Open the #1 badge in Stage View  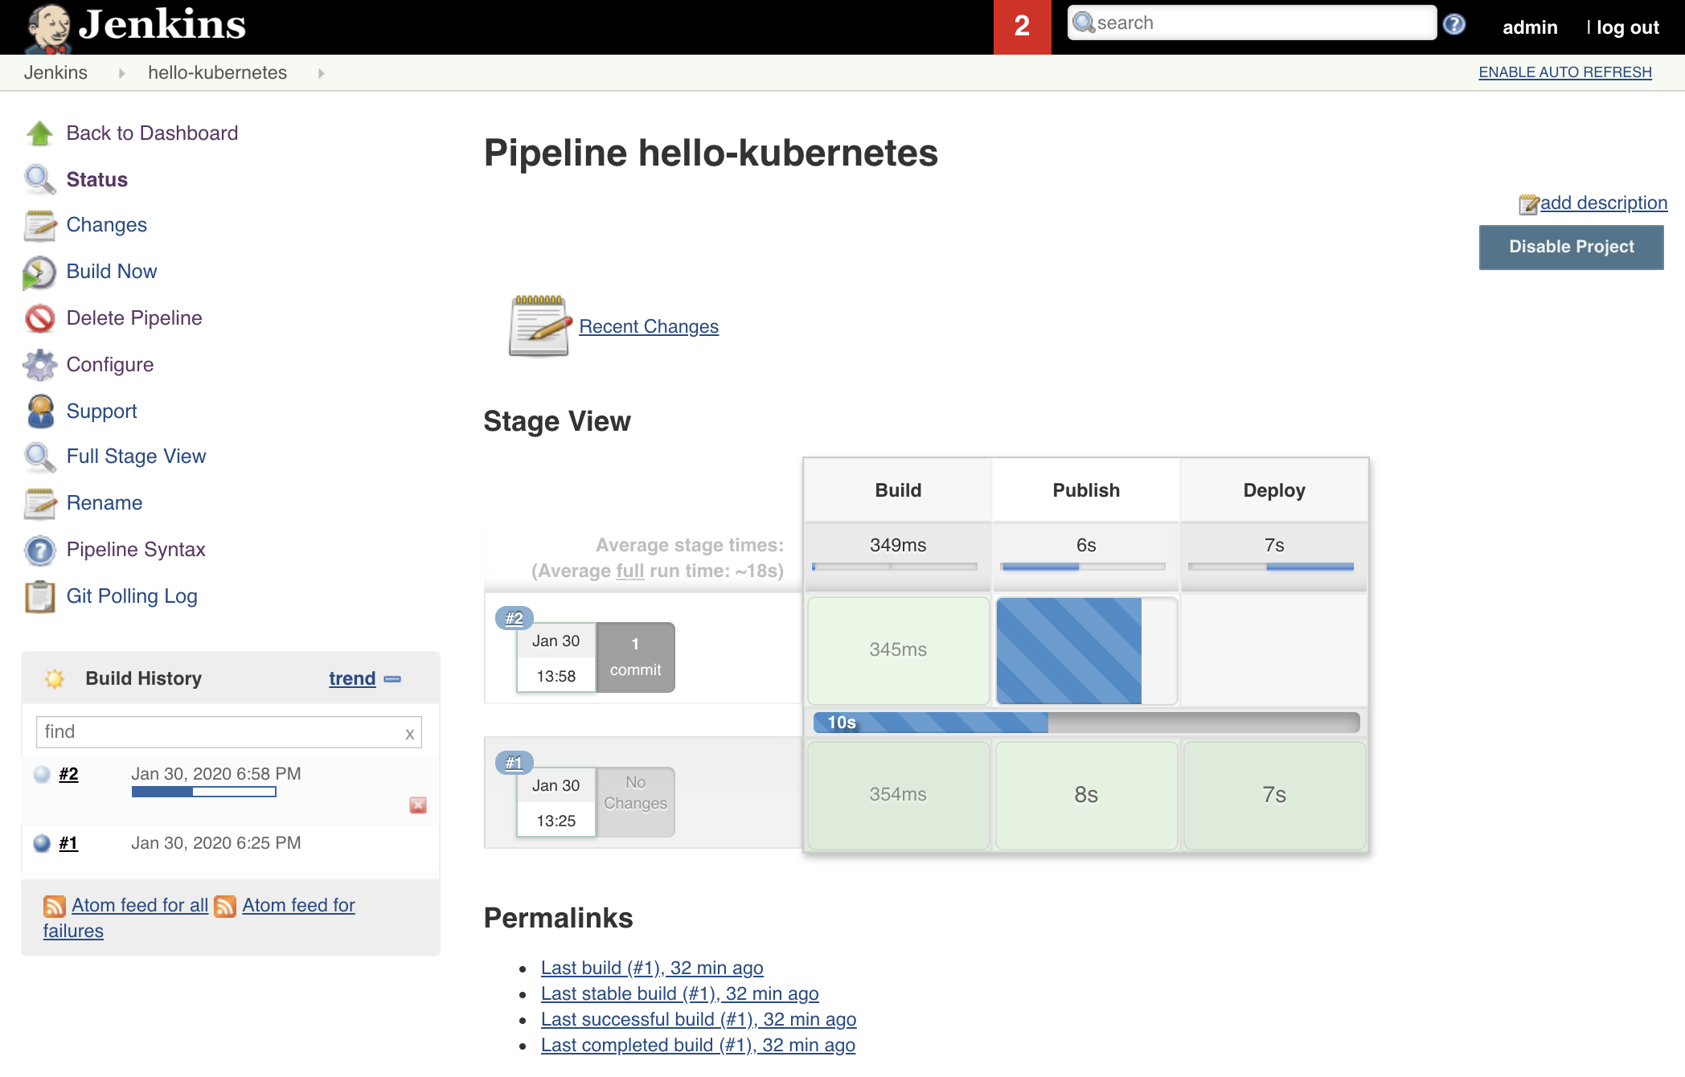click(514, 763)
